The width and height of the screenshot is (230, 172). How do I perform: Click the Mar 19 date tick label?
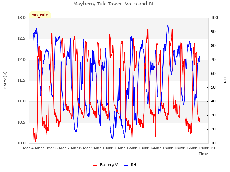coord(208,148)
